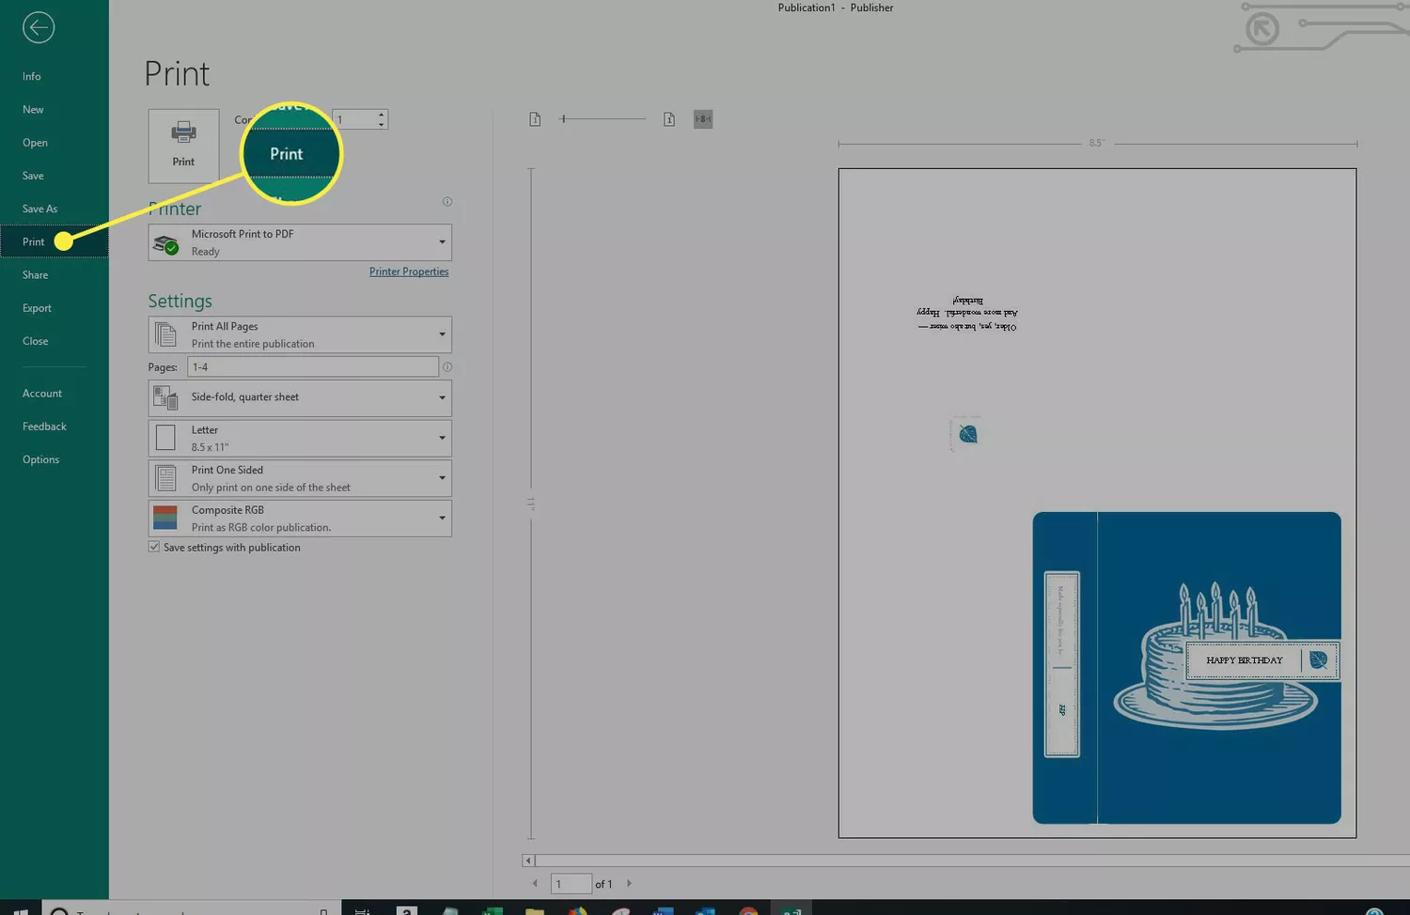Choose Open from the sidebar
Image resolution: width=1410 pixels, height=915 pixels.
[35, 143]
